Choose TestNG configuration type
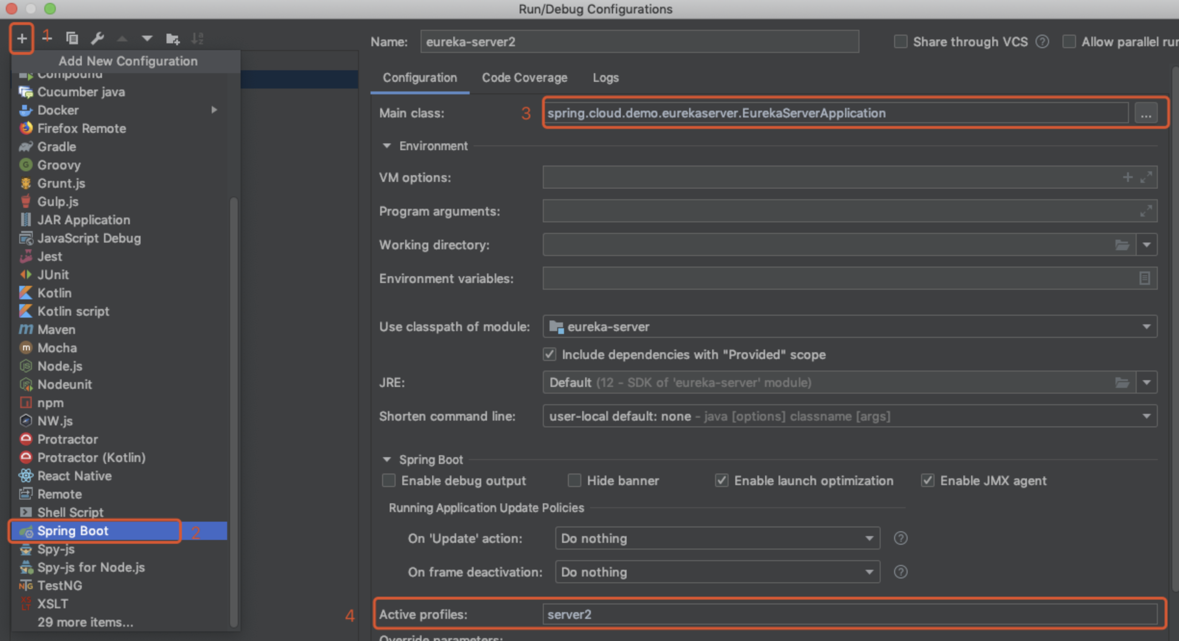This screenshot has width=1179, height=641. click(x=119, y=586)
